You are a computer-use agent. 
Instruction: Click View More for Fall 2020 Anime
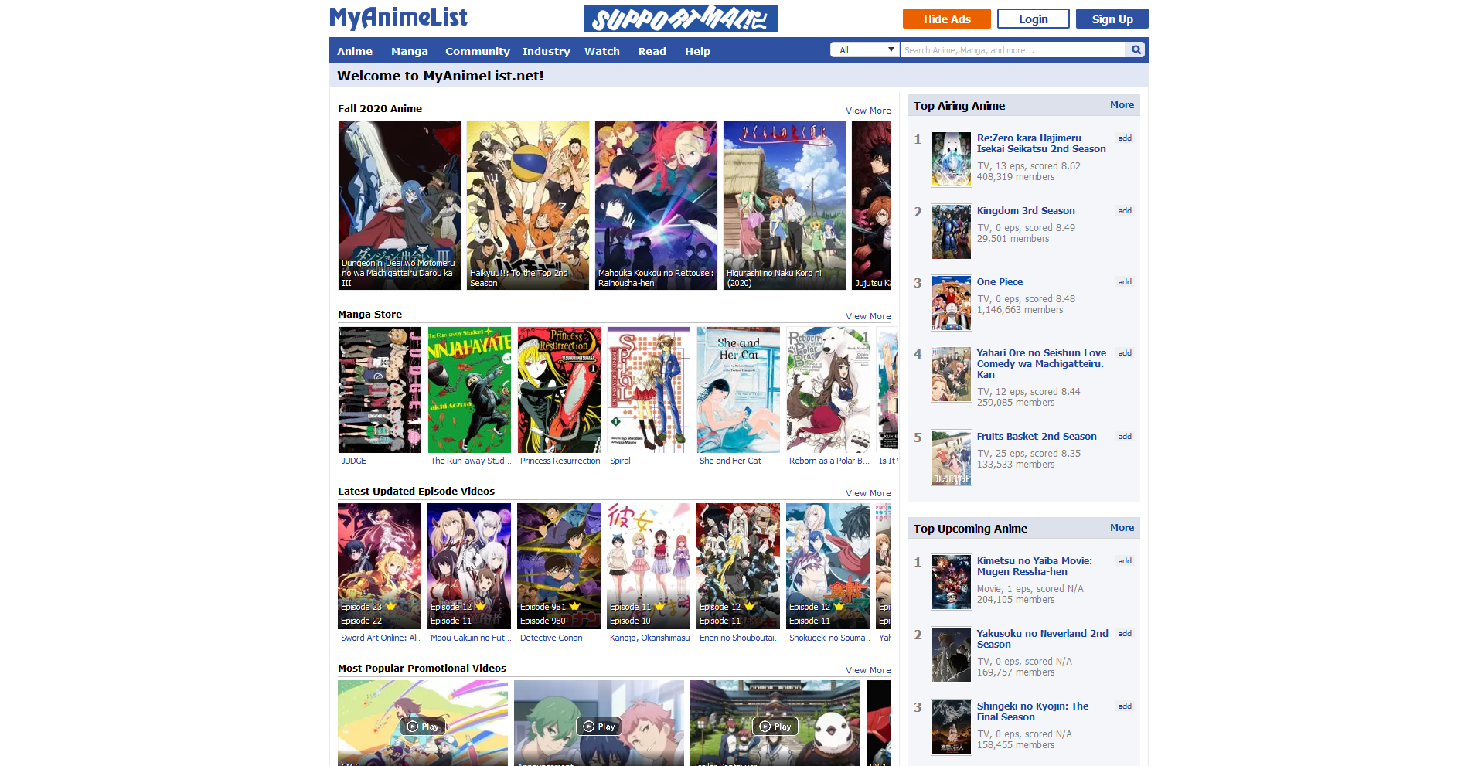tap(868, 111)
